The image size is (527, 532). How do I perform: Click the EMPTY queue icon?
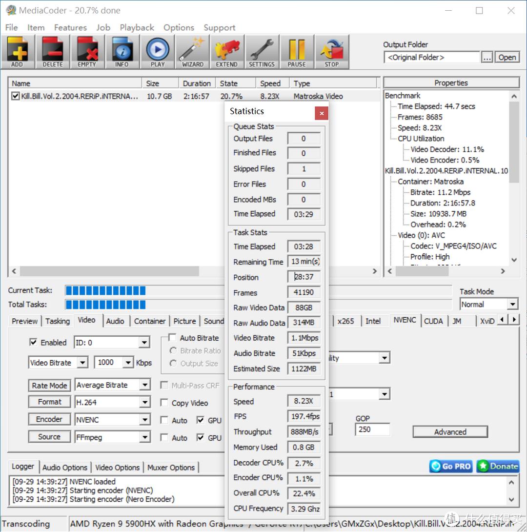tap(87, 51)
